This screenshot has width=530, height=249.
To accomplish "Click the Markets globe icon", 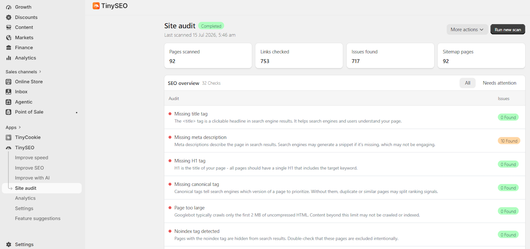I will tap(8, 38).
